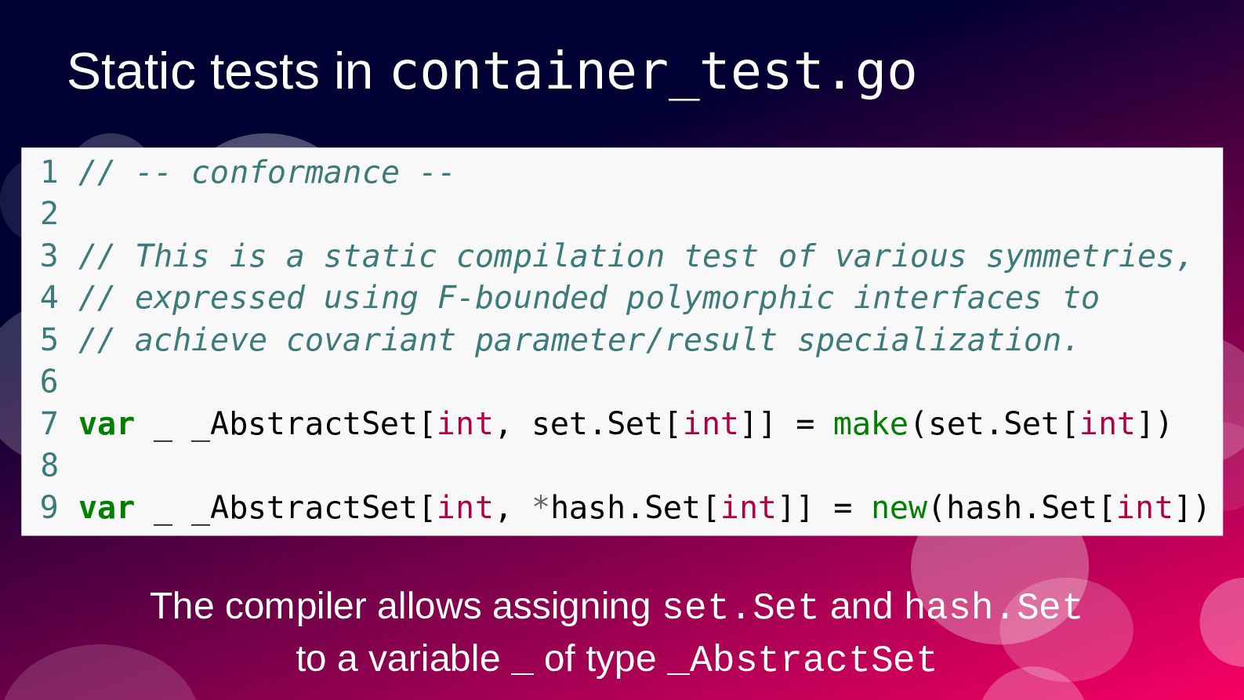Click _AbstractSet in bottom caption
The width and height of the screenshot is (1244, 700).
tap(802, 659)
